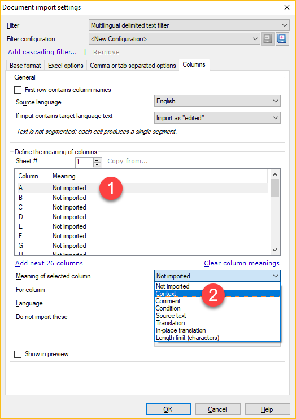Decrease the Sheet number with down arrow
The image size is (296, 419).
point(98,165)
